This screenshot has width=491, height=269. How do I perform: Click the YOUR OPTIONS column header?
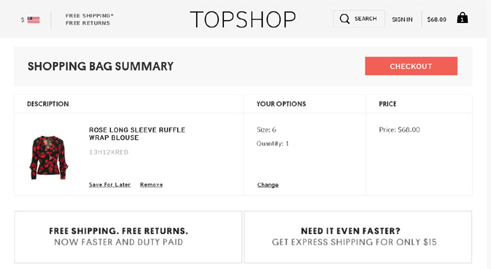pyautogui.click(x=281, y=104)
